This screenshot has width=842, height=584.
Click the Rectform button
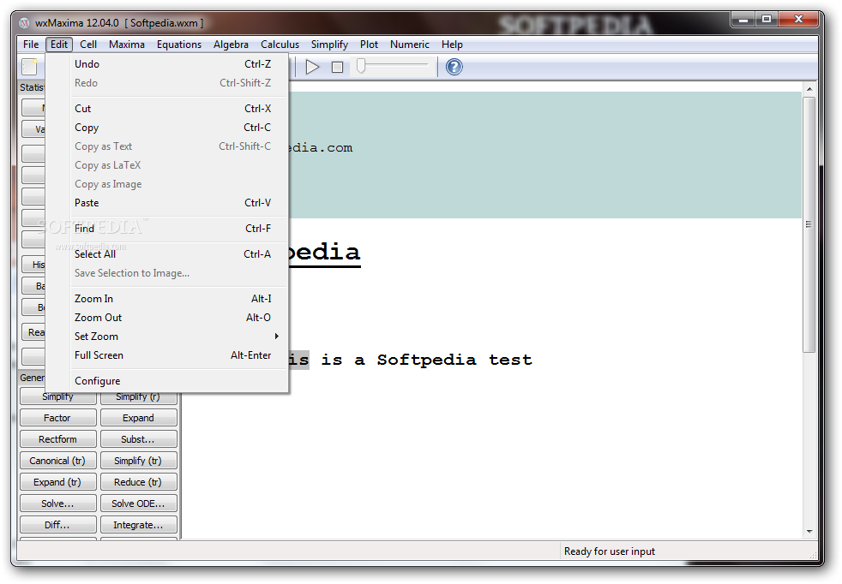pos(58,439)
